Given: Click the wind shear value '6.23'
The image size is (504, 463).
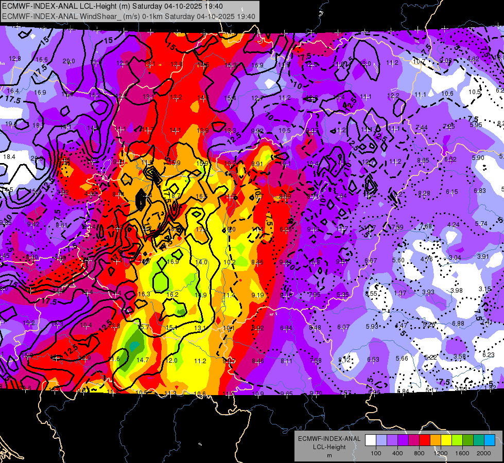Looking at the screenshot, I should pos(488,355).
